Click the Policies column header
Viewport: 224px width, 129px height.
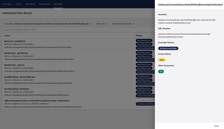point(139,35)
